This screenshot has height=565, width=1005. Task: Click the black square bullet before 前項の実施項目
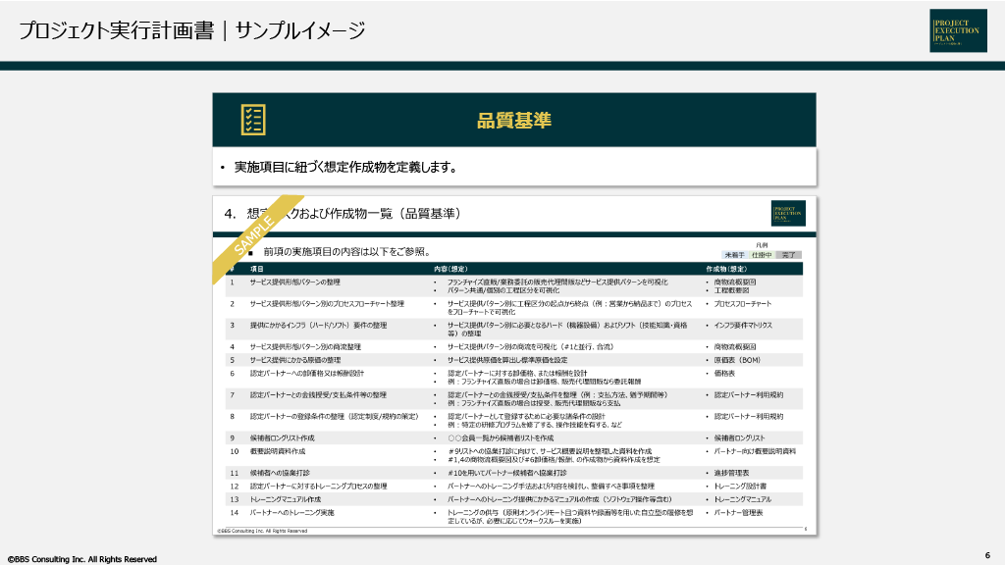click(237, 253)
